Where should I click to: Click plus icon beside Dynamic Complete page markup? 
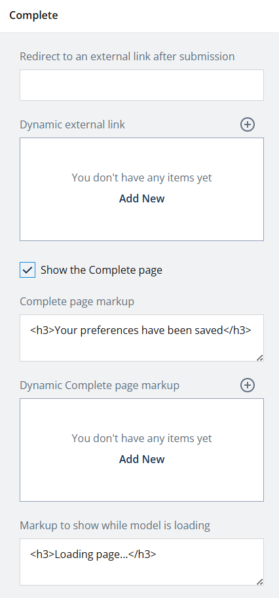[248, 385]
